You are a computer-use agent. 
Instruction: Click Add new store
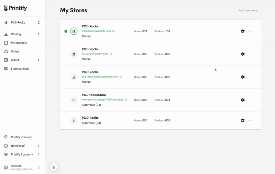(248, 10)
